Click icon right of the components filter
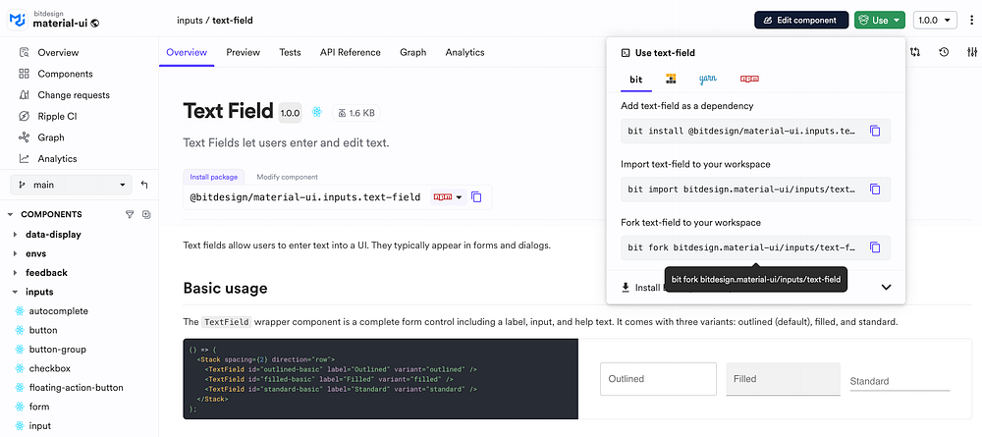 coord(146,214)
